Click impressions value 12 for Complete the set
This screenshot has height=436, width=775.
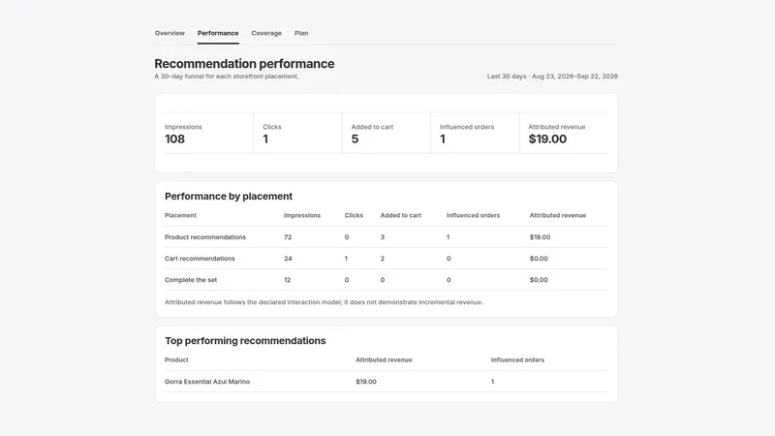tap(287, 280)
